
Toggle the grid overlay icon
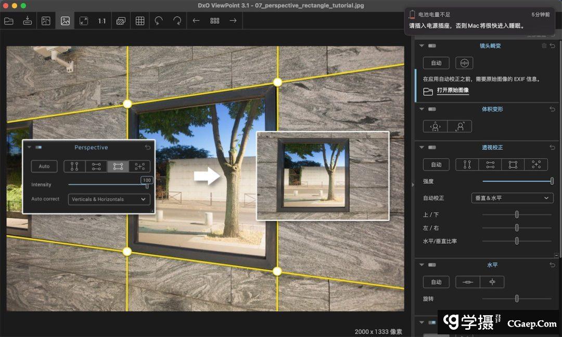pos(140,21)
